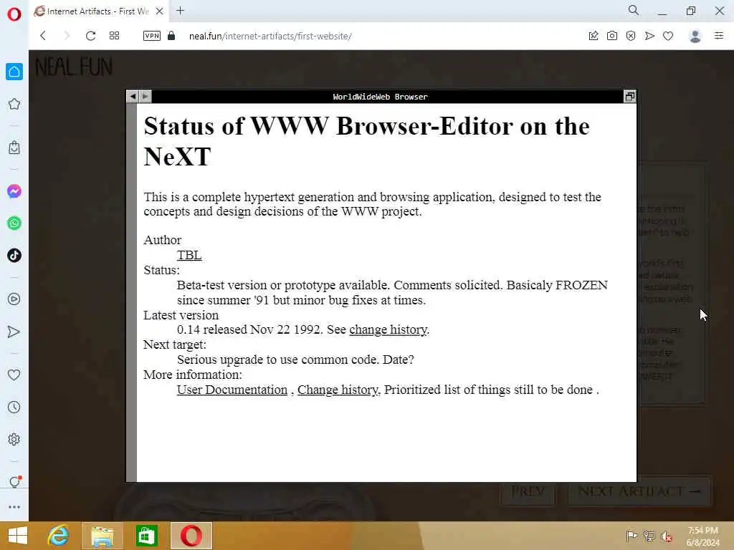Click the muted volume tray icon

tap(666, 536)
